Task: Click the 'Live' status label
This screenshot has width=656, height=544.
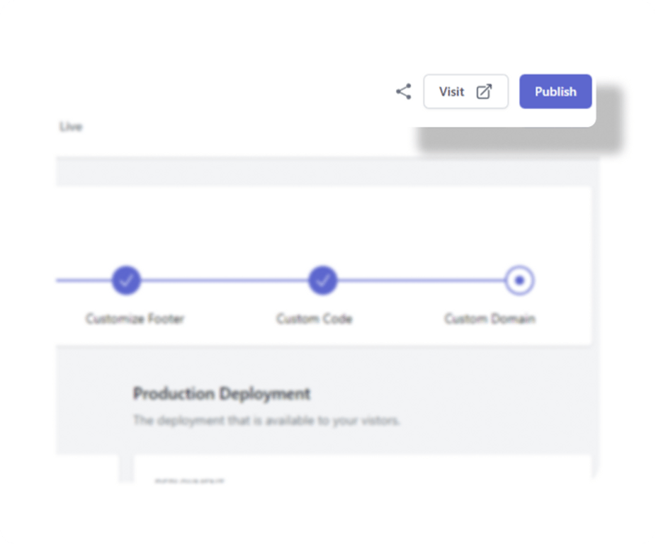Action: pyautogui.click(x=71, y=126)
